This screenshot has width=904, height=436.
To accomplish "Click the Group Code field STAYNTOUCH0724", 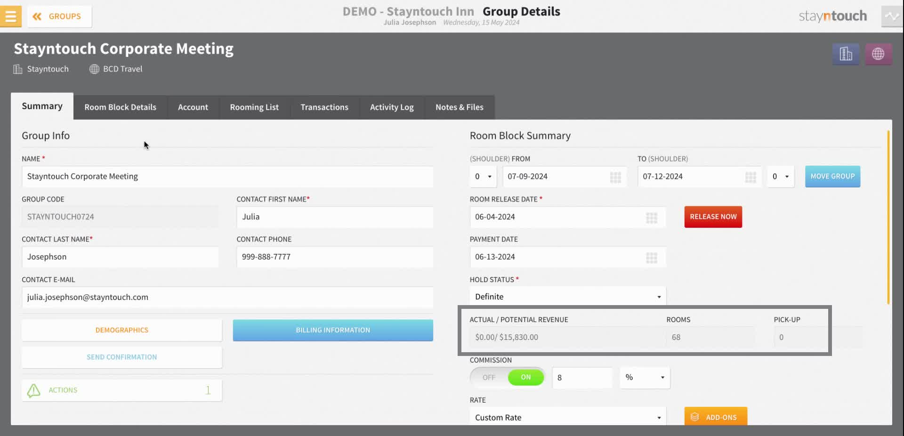I will point(120,217).
